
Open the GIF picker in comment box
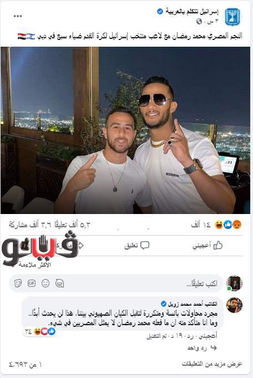point(32,283)
